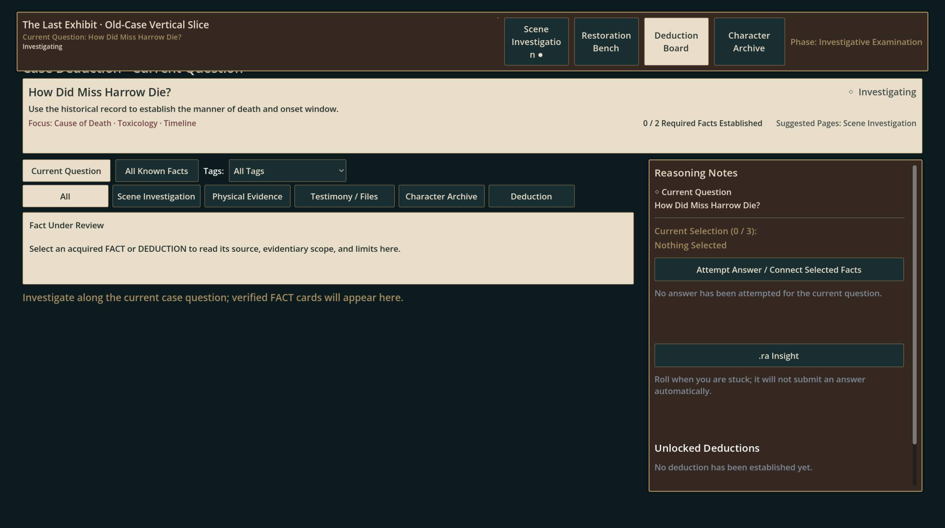The image size is (945, 528).
Task: Click the 'Nothing Selected' text
Action: [690, 245]
